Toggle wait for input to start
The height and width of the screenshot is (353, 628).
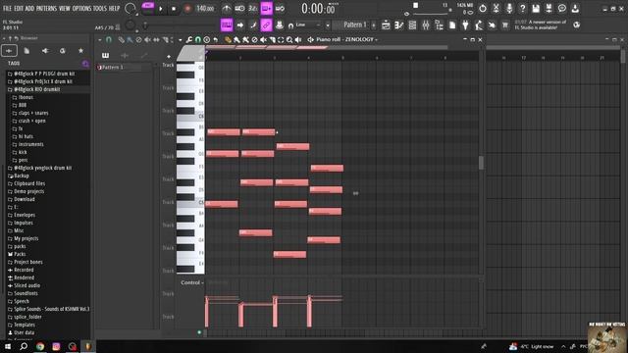[x=239, y=8]
